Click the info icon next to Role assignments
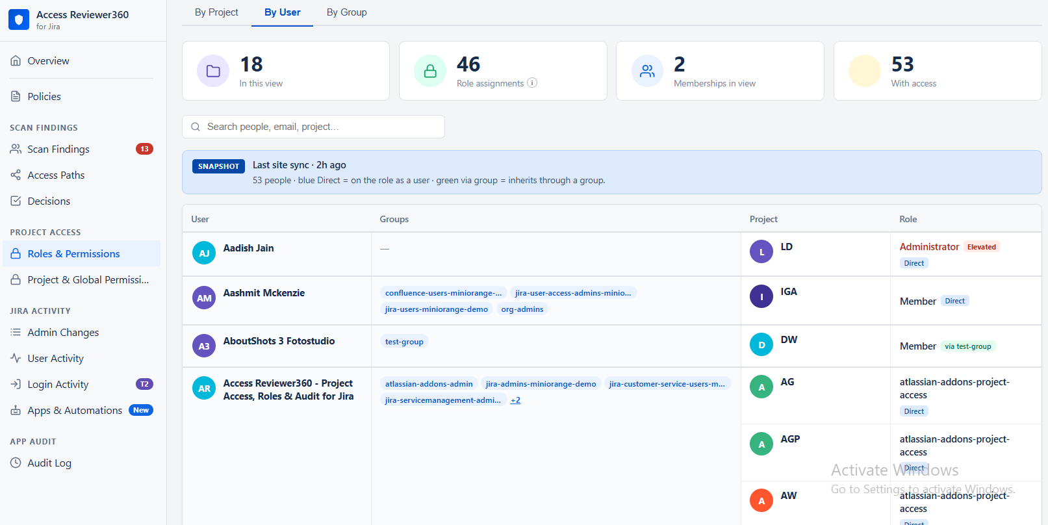Screen dimensions: 1048x525 point(532,83)
